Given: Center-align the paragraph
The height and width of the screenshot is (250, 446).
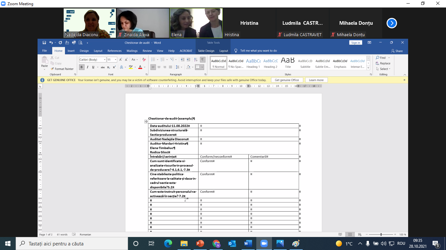Looking at the screenshot, I should click(x=159, y=67).
